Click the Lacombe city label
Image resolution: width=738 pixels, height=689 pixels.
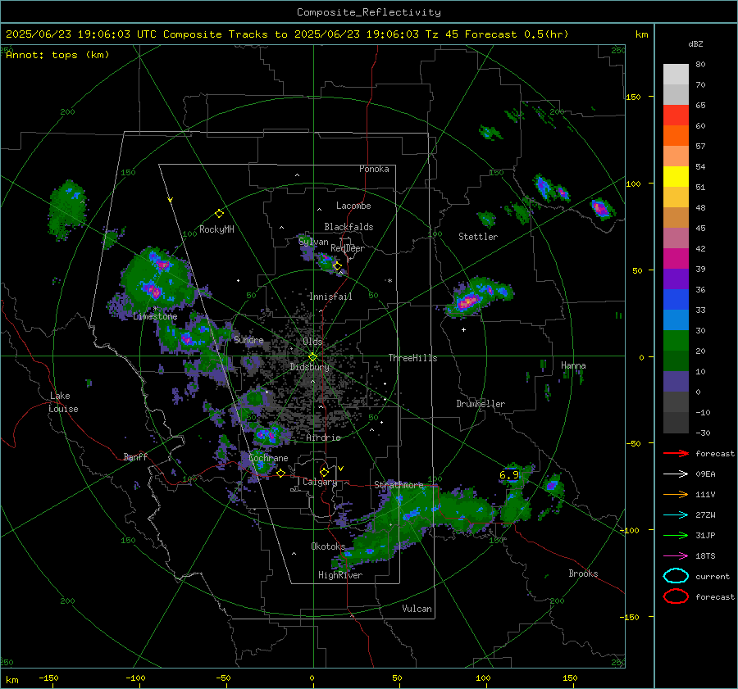[353, 206]
